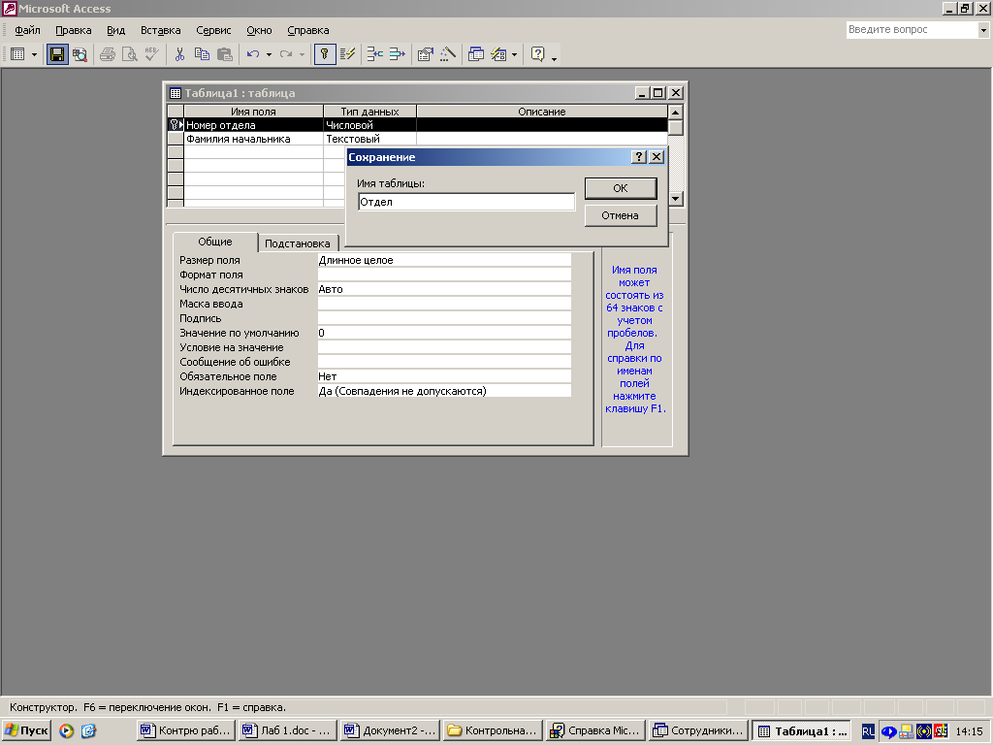Switch to 'Сотрудники...' taskbar button
The width and height of the screenshot is (993, 745).
pyautogui.click(x=698, y=730)
